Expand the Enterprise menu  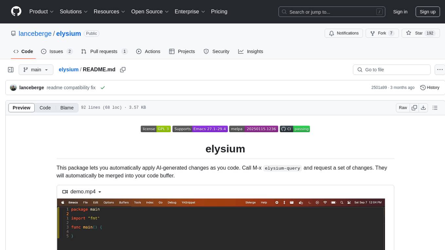tap(190, 11)
